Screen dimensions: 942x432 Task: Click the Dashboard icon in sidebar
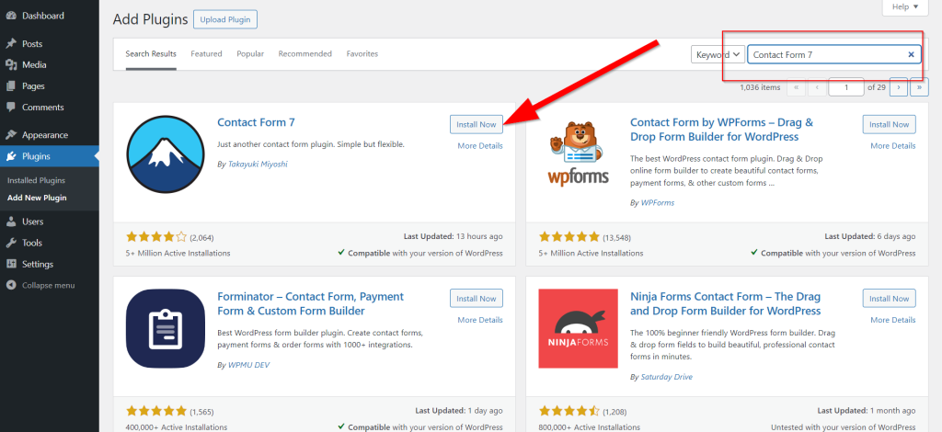coord(11,16)
